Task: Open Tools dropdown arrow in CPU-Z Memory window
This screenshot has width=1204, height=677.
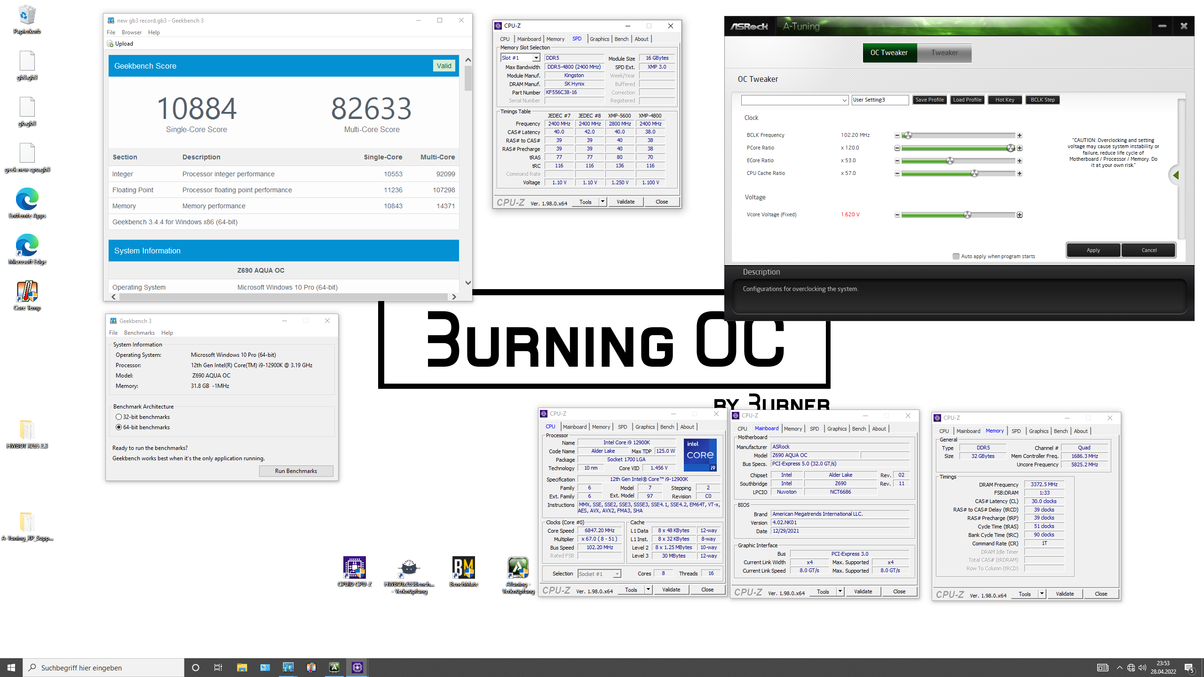Action: point(1042,594)
